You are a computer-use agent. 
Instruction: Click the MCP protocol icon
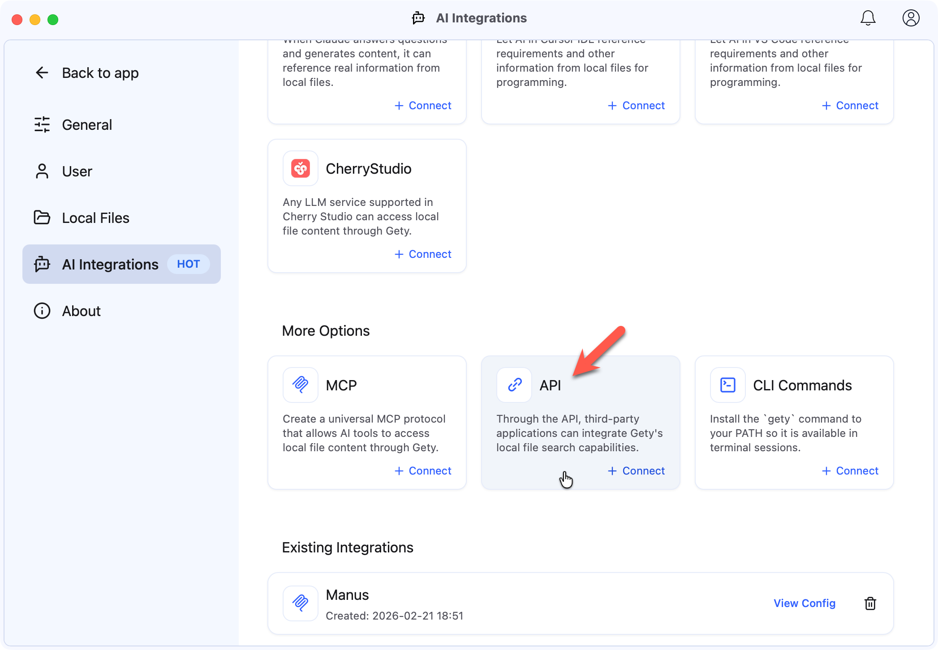(x=300, y=385)
